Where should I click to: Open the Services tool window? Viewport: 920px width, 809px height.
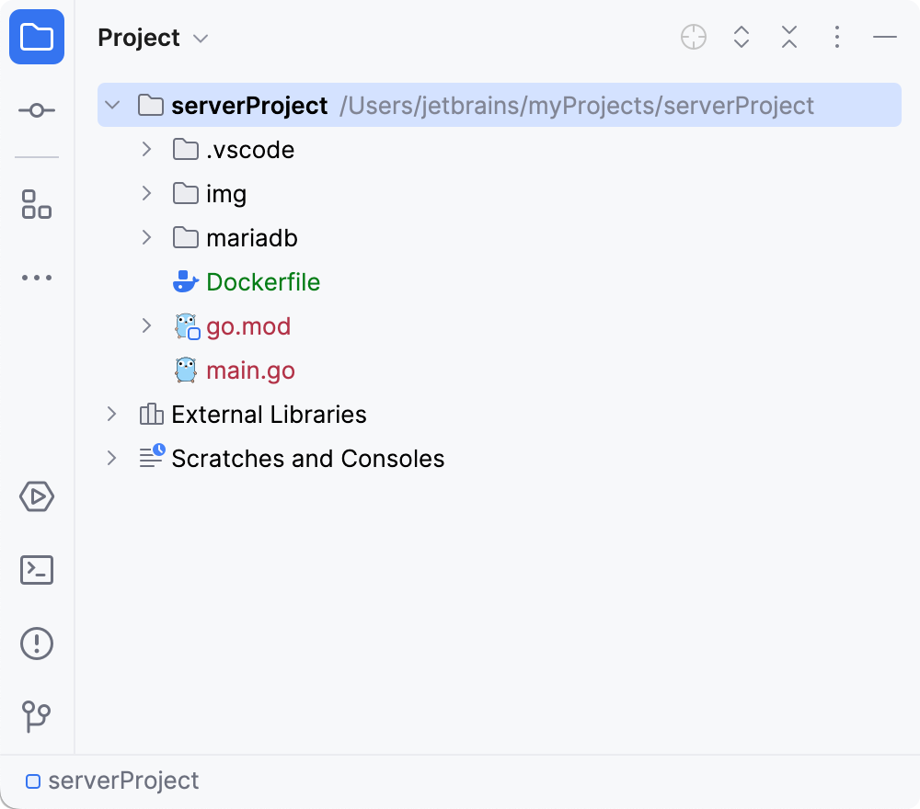coord(37,497)
